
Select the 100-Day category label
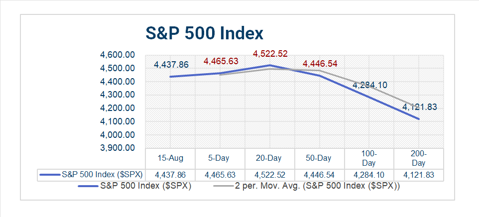pos(369,158)
